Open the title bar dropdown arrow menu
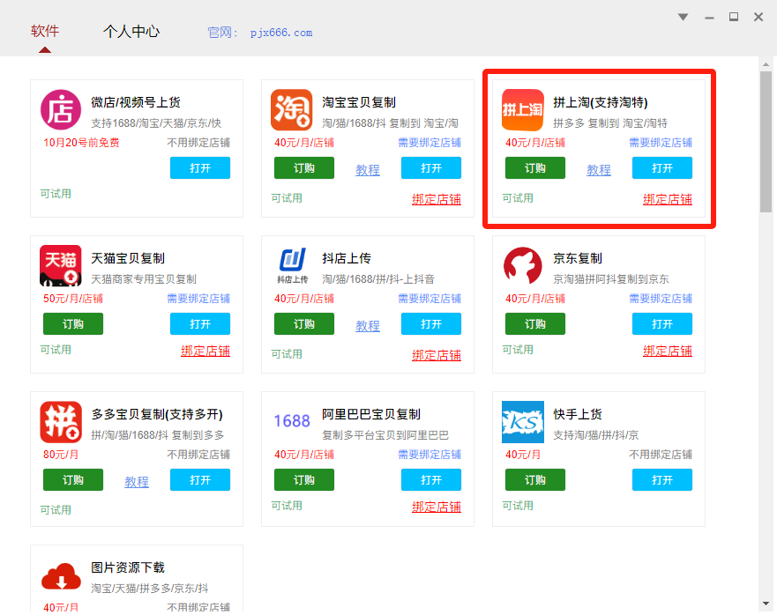777x615 pixels. coord(684,18)
